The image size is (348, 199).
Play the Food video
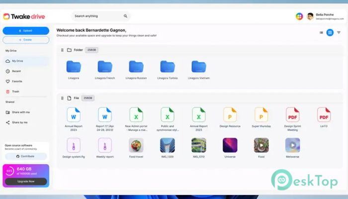(261, 145)
